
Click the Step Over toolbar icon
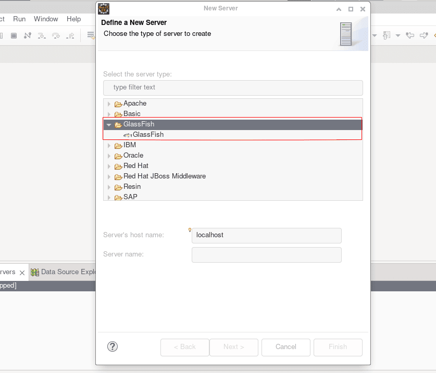tap(56, 35)
